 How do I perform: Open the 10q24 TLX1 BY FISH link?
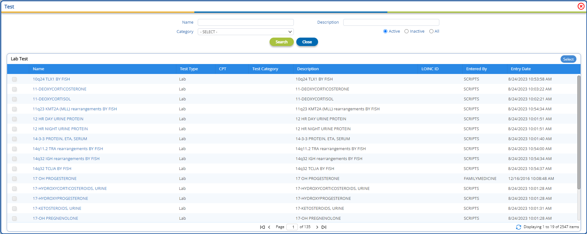pyautogui.click(x=51, y=79)
